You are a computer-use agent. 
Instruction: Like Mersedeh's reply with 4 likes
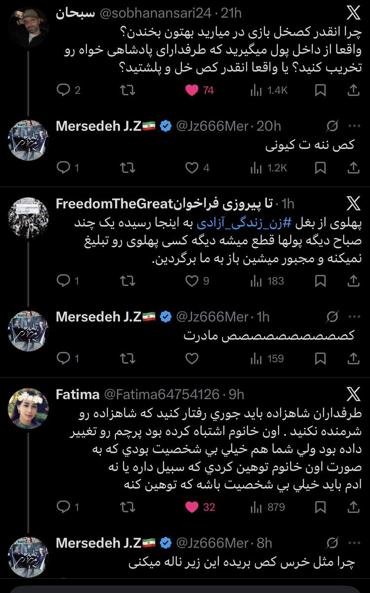click(191, 168)
